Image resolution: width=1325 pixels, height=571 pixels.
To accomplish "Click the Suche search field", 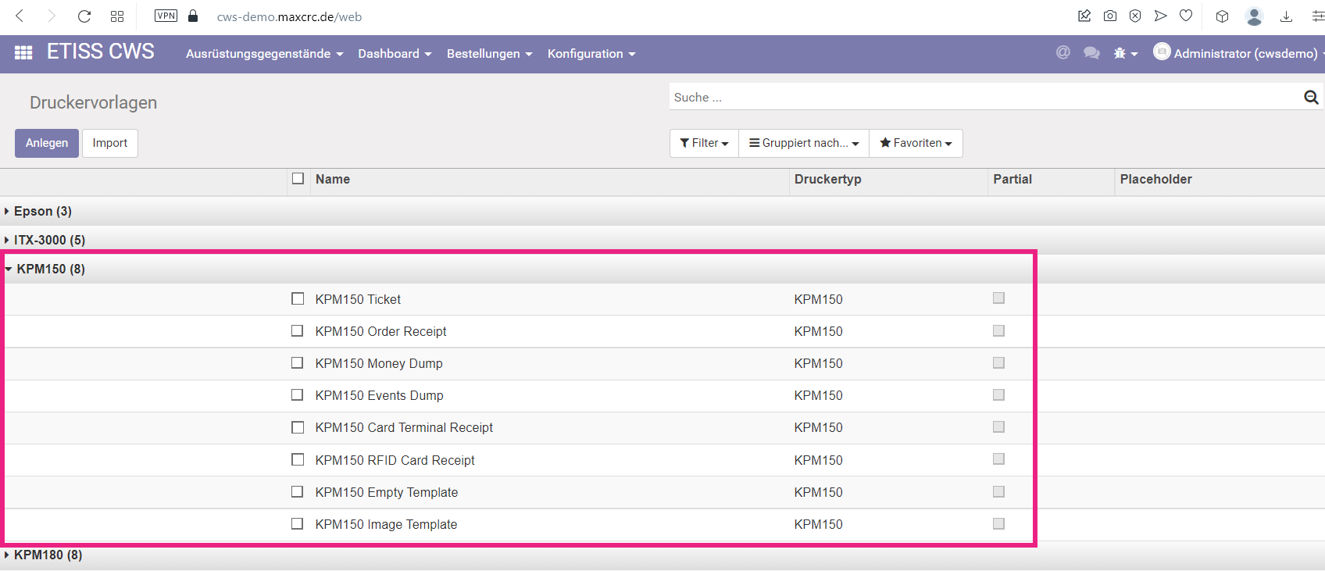I will pyautogui.click(x=984, y=97).
